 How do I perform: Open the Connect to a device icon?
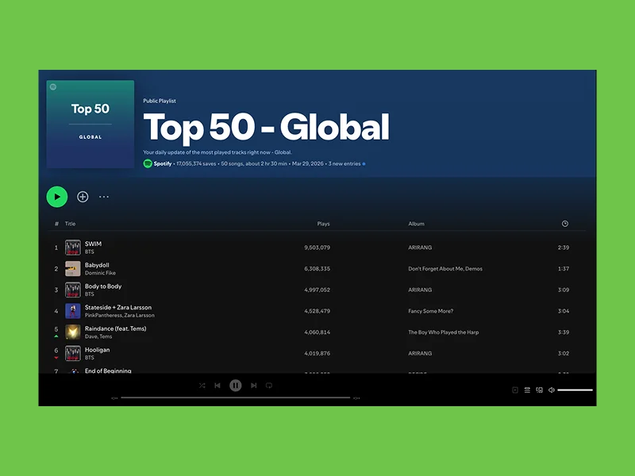tap(540, 390)
